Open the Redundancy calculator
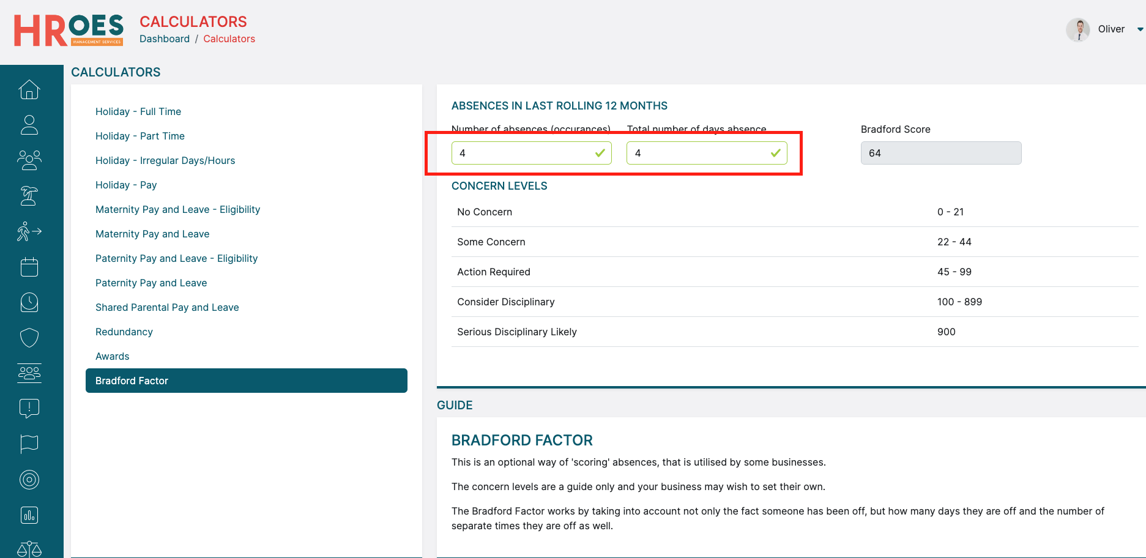 coord(124,332)
